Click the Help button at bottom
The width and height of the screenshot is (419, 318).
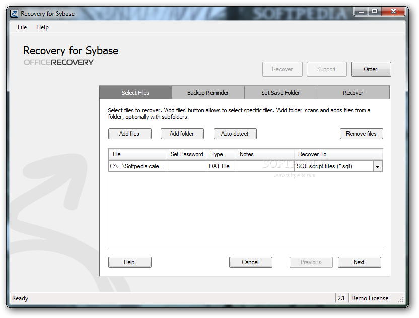tap(129, 262)
